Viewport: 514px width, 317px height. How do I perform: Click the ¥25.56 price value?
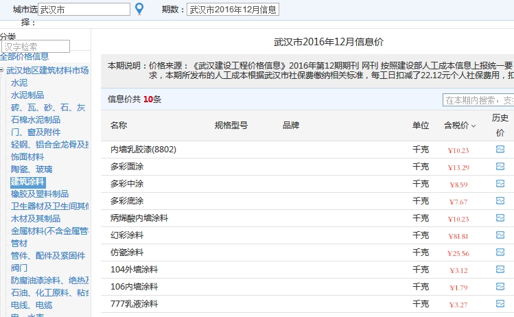click(458, 253)
